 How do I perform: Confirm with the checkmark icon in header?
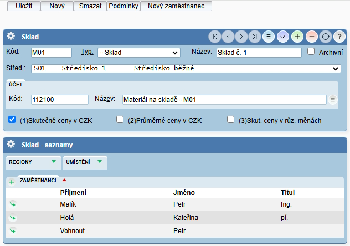(x=283, y=36)
